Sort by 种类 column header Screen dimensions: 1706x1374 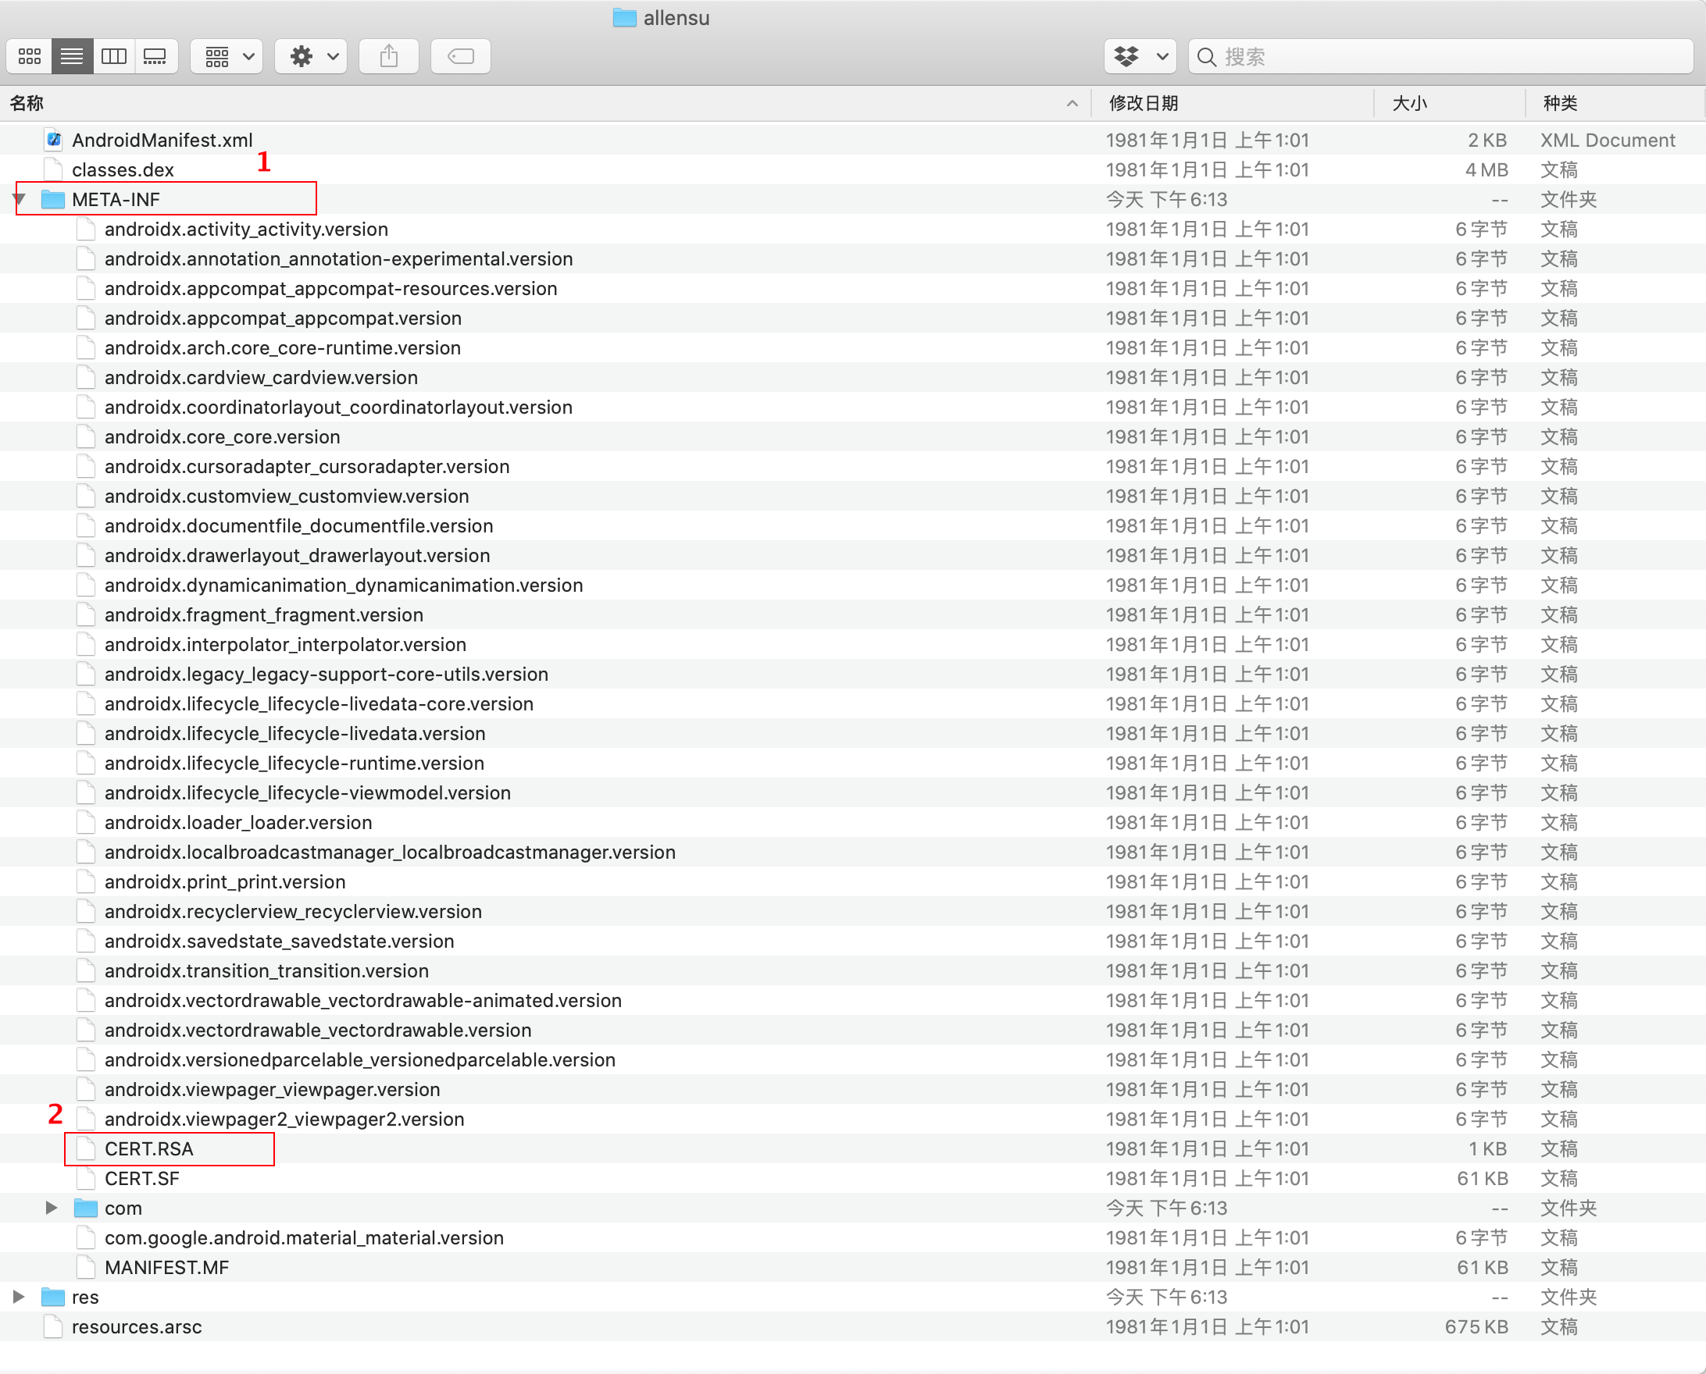(1560, 103)
